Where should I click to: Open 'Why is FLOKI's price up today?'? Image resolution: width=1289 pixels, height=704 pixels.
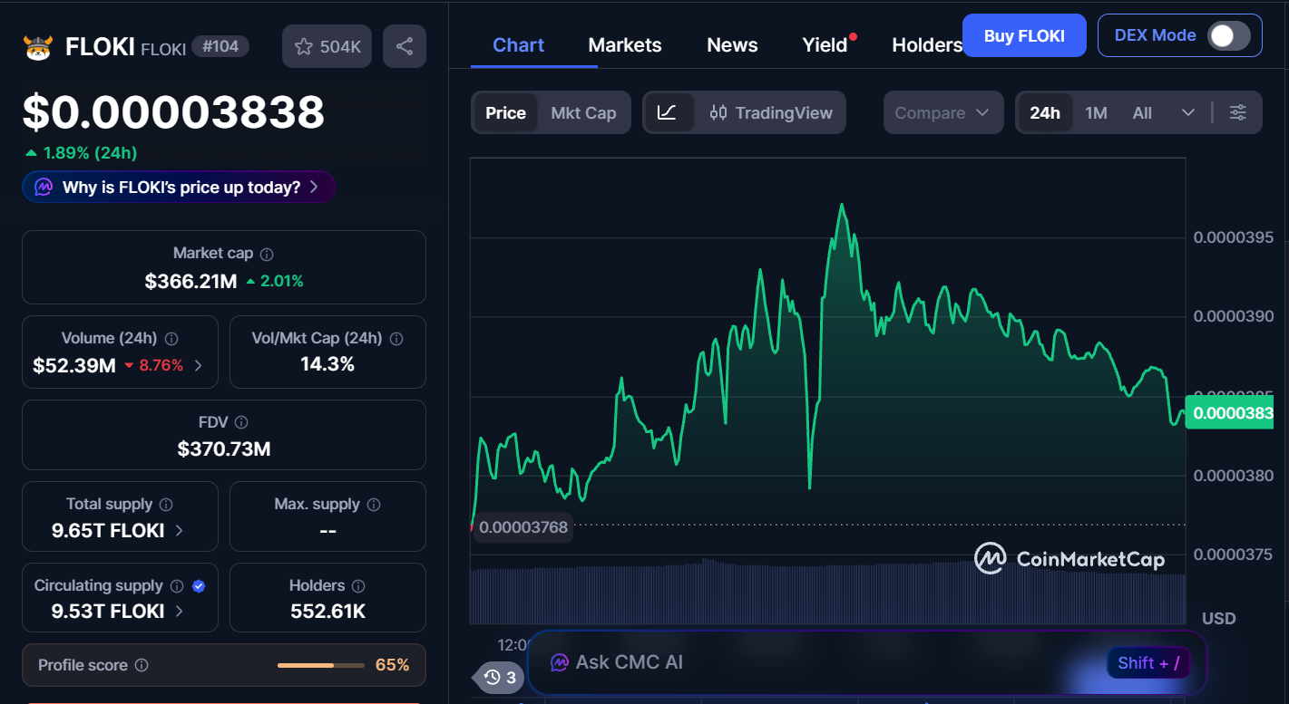click(x=178, y=187)
